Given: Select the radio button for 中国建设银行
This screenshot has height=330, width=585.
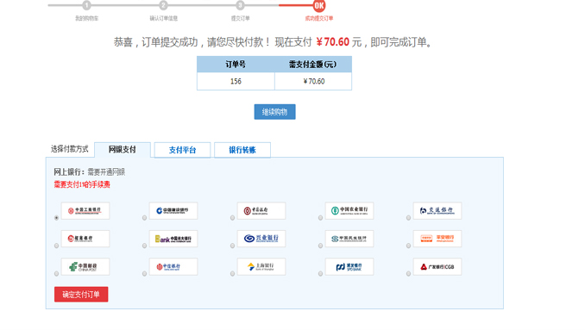Looking at the screenshot, I should (144, 218).
